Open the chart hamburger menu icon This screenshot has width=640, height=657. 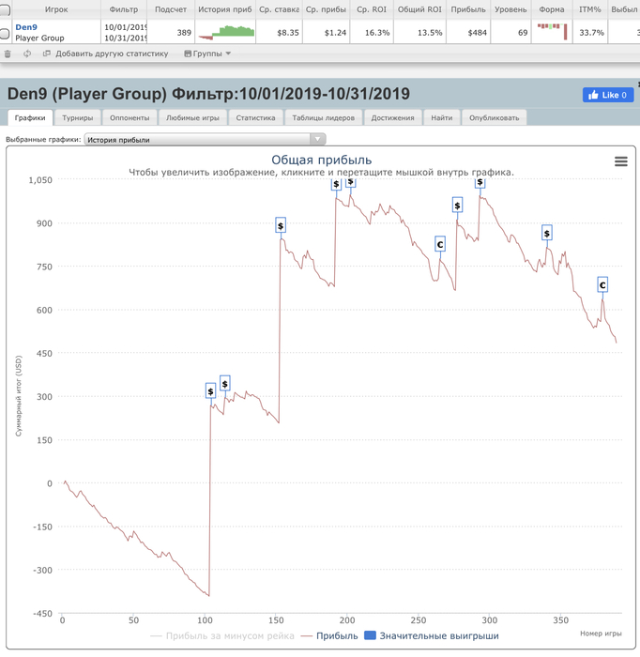[620, 161]
